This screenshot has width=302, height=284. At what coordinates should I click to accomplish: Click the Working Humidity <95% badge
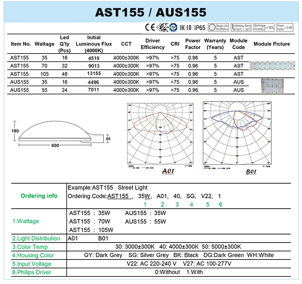(264, 27)
